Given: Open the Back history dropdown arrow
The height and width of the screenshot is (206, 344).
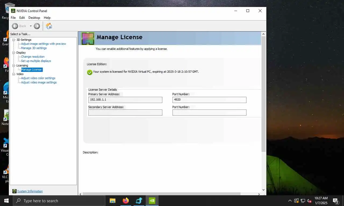Looking at the screenshot, I should [x=31, y=26].
